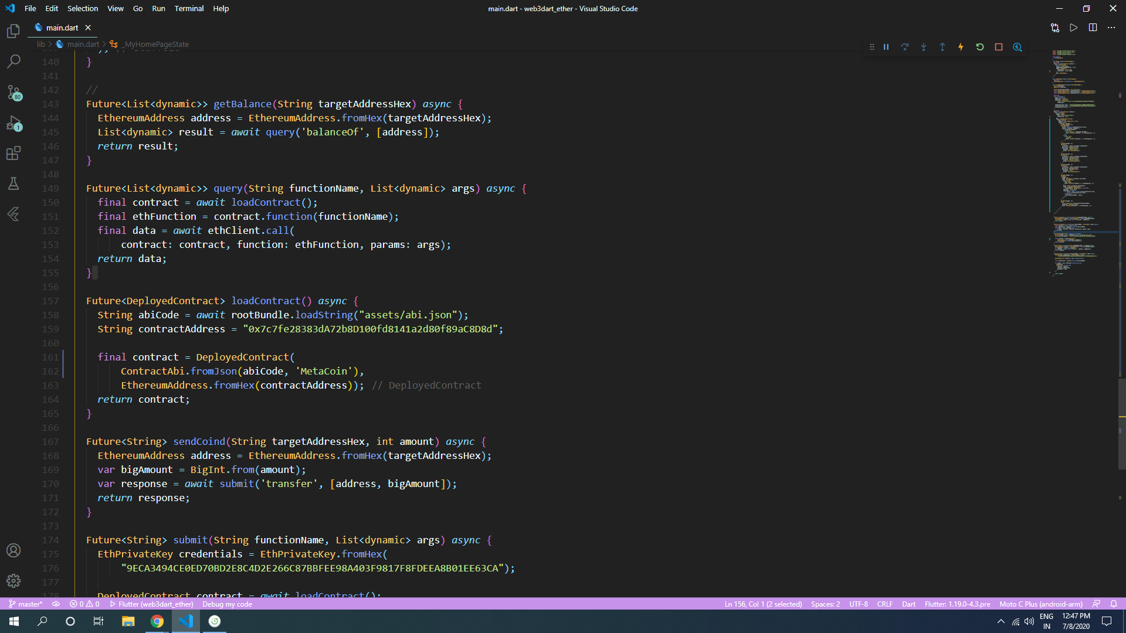Open the Test flask sidebar view
1126x633 pixels.
13,184
